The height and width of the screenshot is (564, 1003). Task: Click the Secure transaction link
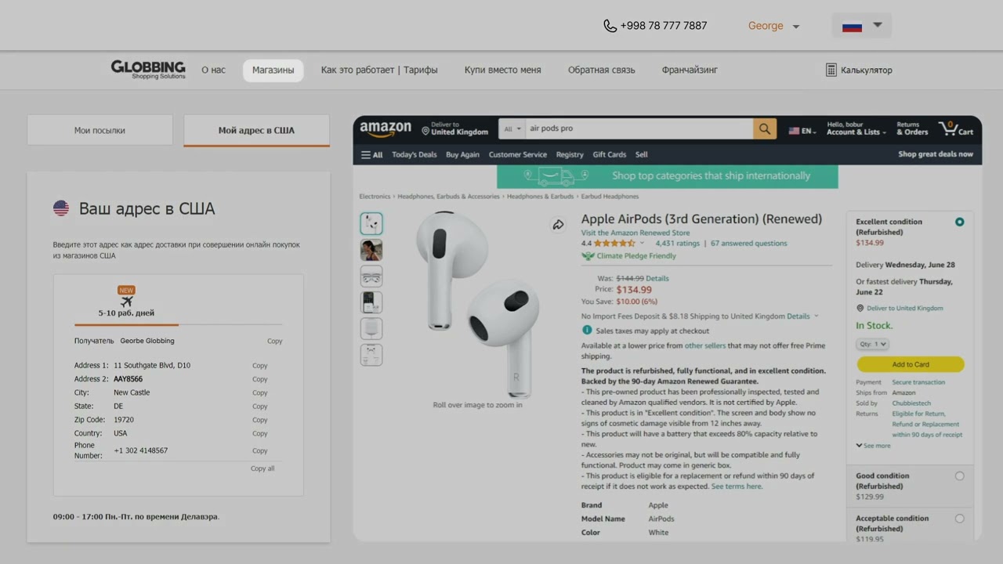click(918, 382)
